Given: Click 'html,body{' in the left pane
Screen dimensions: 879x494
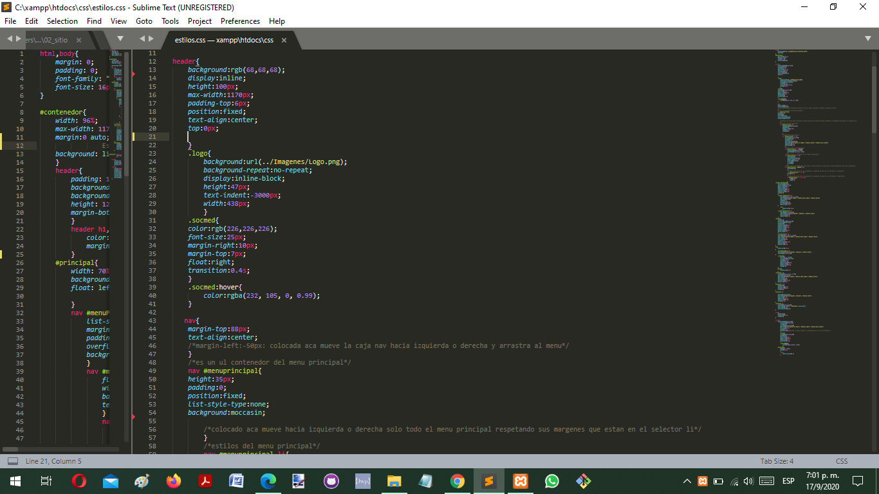Looking at the screenshot, I should tap(59, 53).
